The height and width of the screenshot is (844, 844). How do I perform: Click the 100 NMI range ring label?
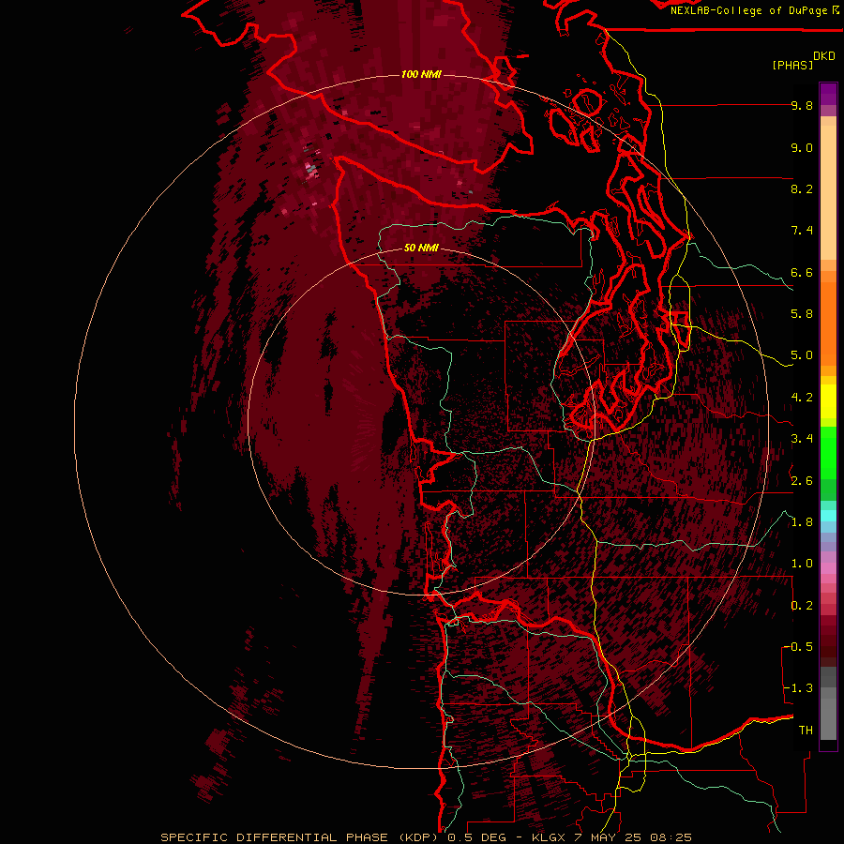(421, 74)
